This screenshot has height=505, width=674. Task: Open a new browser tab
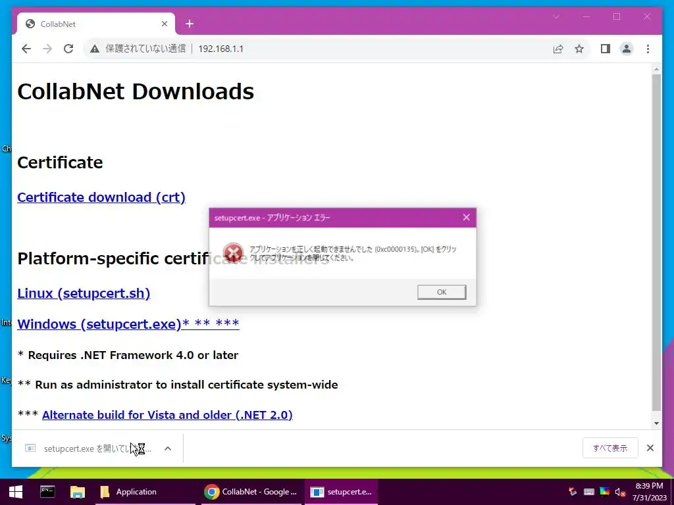click(x=190, y=24)
